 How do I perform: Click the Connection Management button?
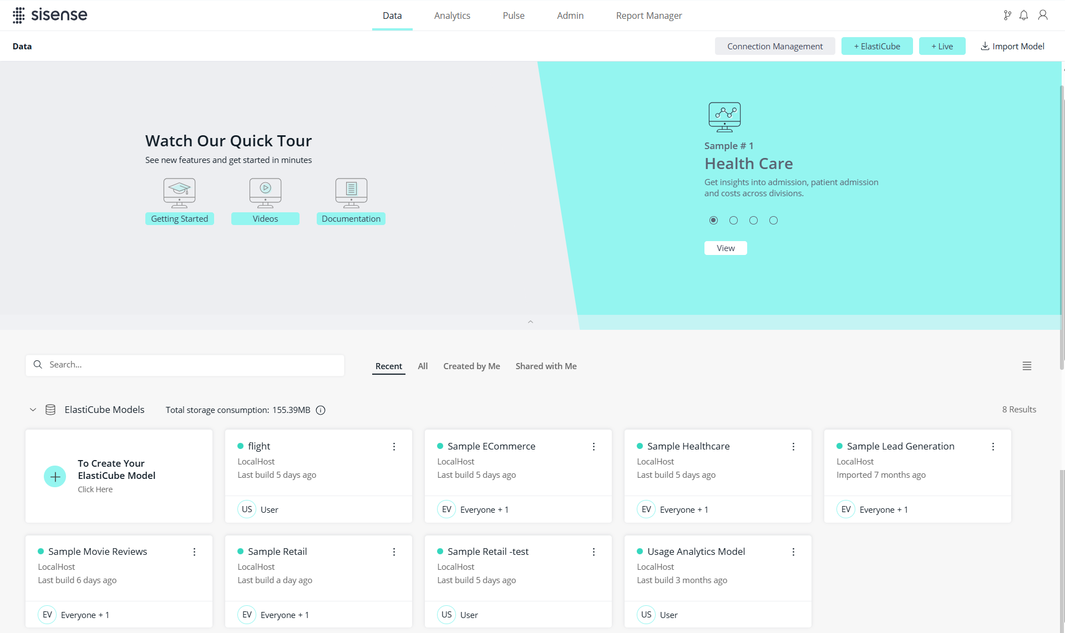click(x=775, y=47)
